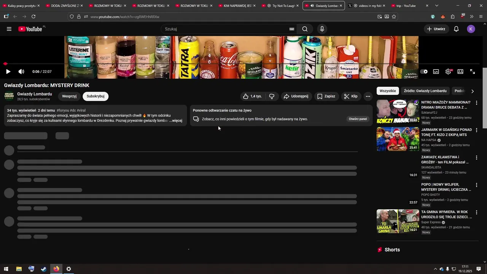Dislike the video with thumbs down
This screenshot has width=487, height=274.
[272, 96]
